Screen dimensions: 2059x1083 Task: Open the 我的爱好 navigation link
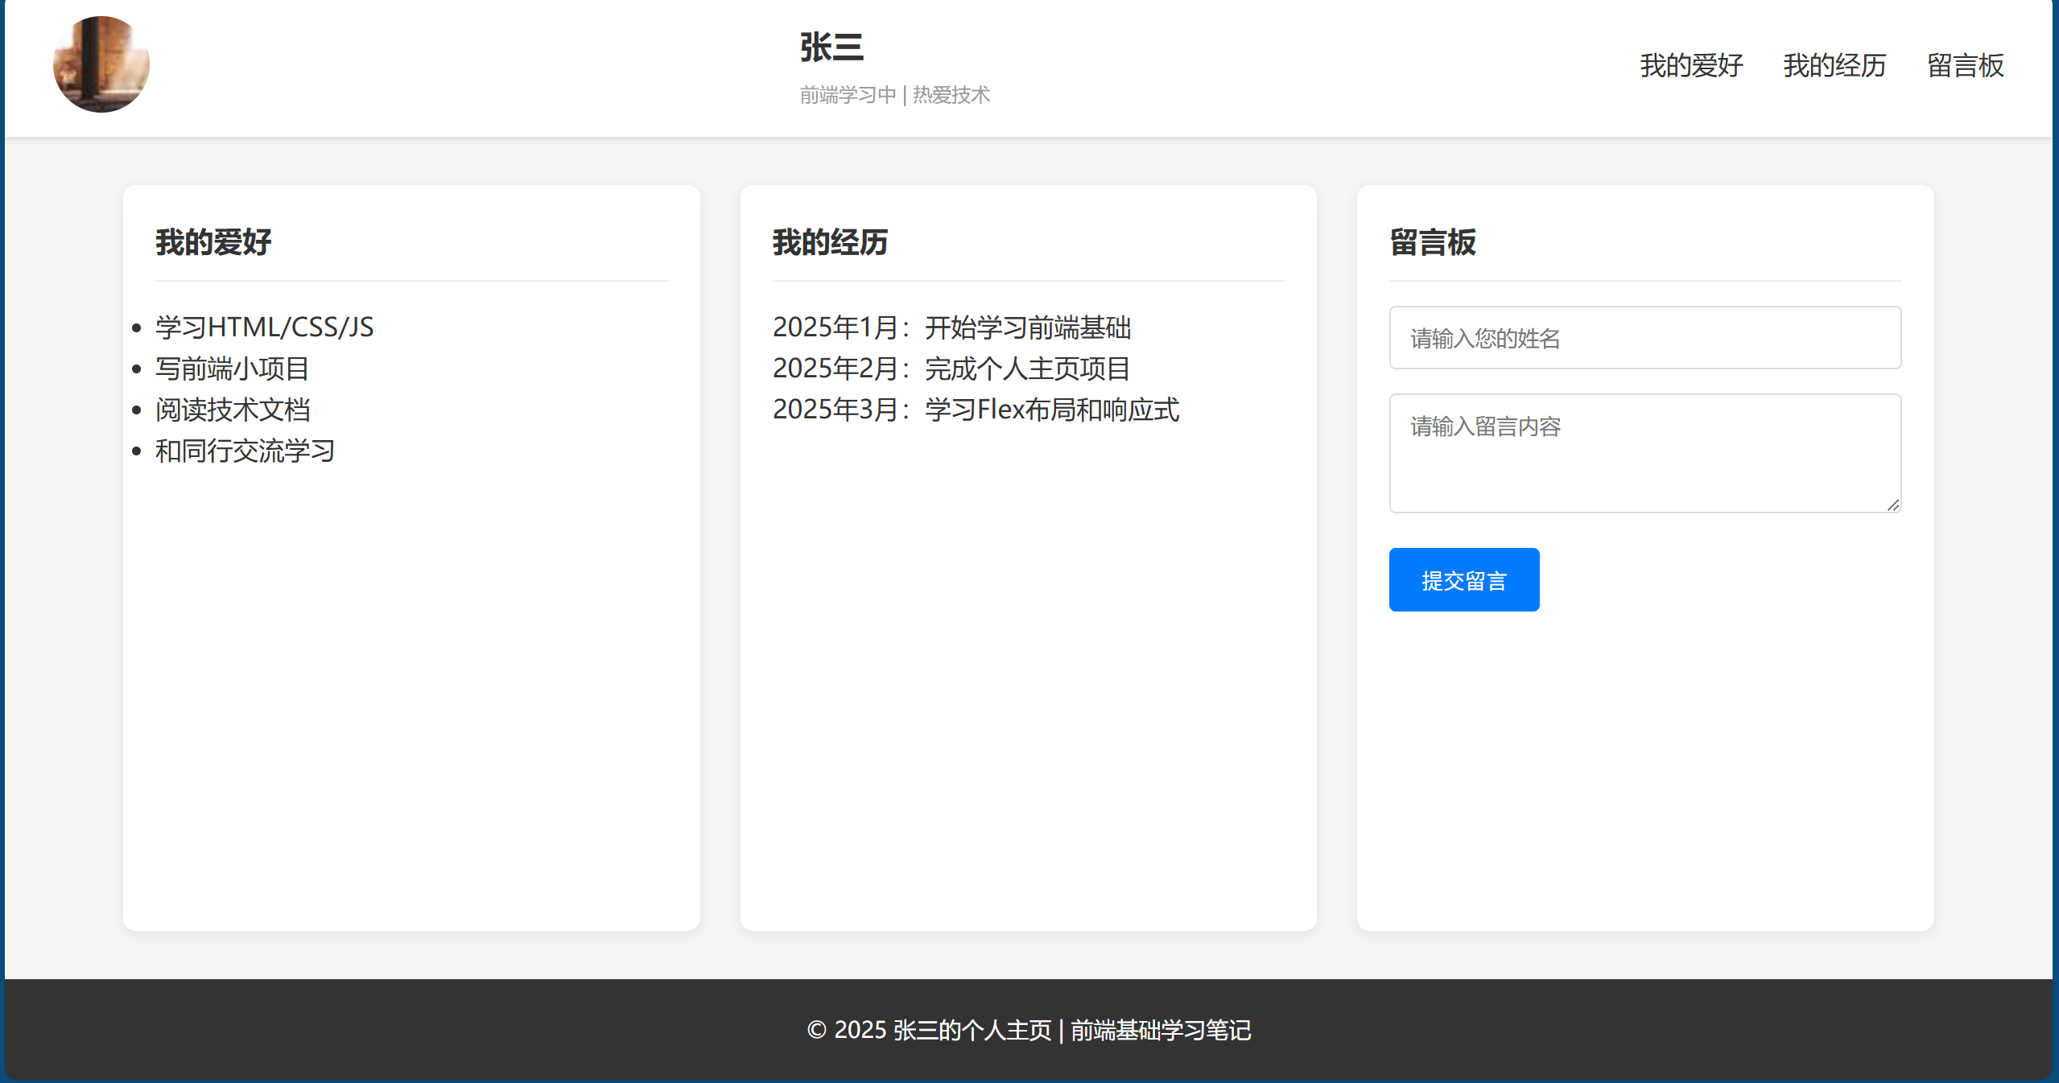click(x=1691, y=65)
